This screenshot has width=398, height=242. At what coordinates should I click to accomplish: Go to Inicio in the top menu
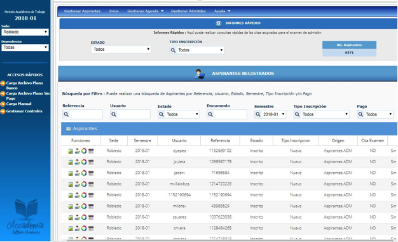114,11
